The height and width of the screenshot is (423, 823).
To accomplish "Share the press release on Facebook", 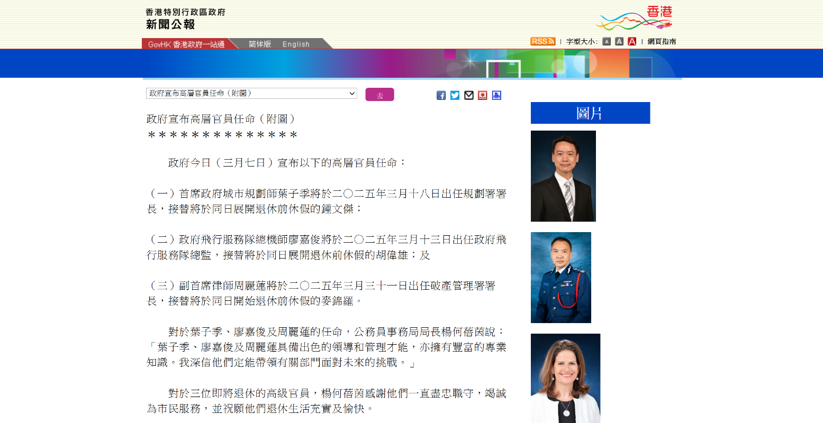I will tap(441, 95).
